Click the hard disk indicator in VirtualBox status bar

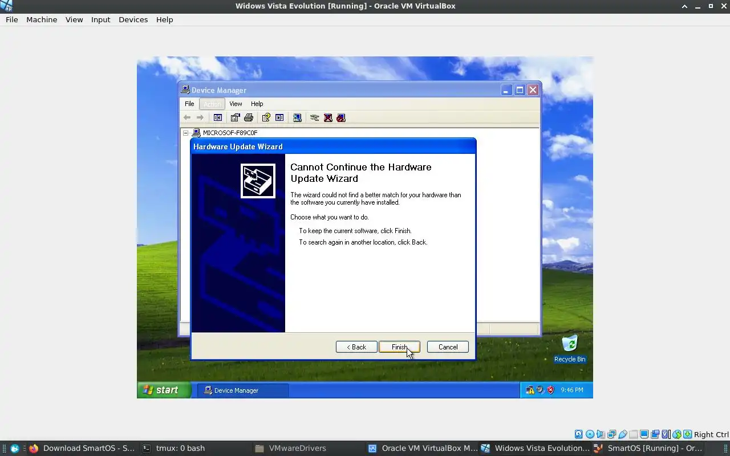[x=579, y=434]
